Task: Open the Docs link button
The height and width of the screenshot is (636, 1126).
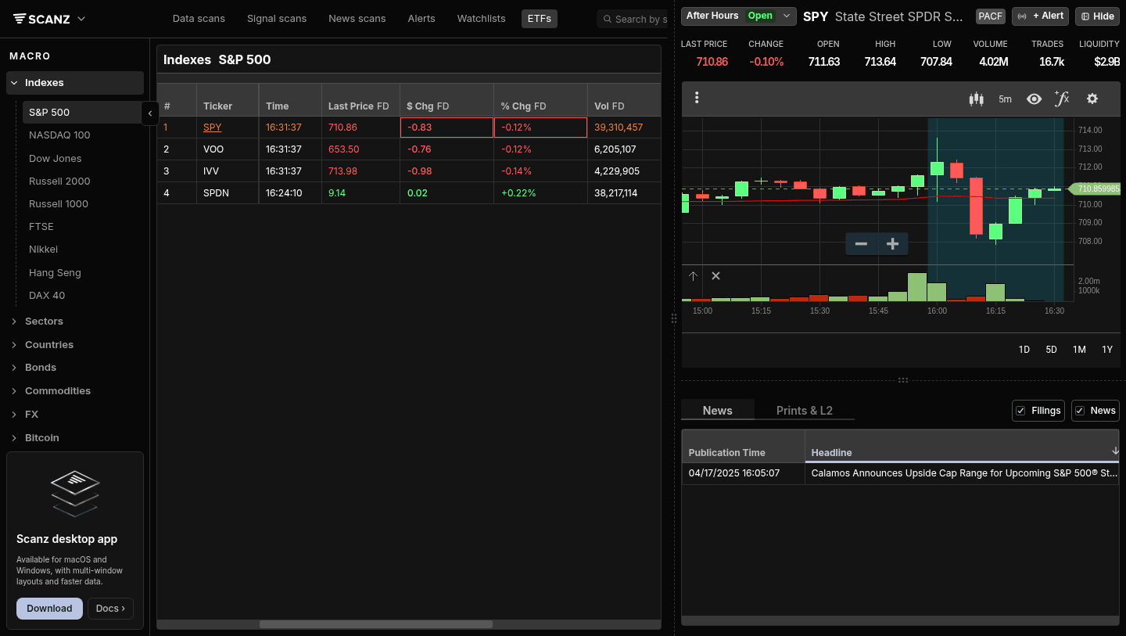Action: pyautogui.click(x=110, y=609)
